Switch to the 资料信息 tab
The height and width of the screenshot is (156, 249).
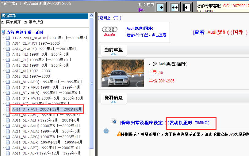click(x=113, y=99)
